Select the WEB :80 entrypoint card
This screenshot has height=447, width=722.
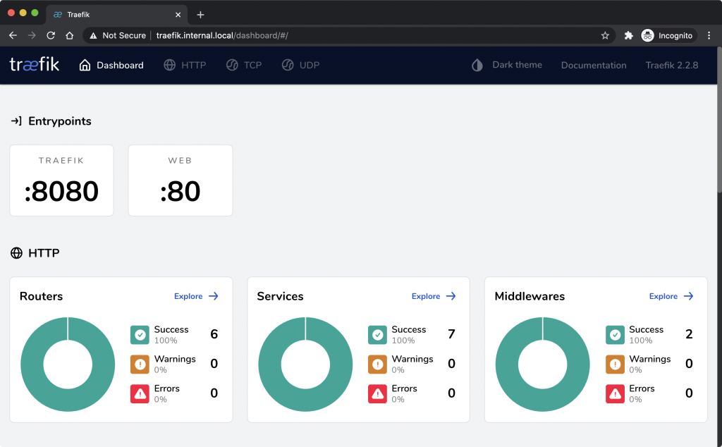[x=180, y=180]
